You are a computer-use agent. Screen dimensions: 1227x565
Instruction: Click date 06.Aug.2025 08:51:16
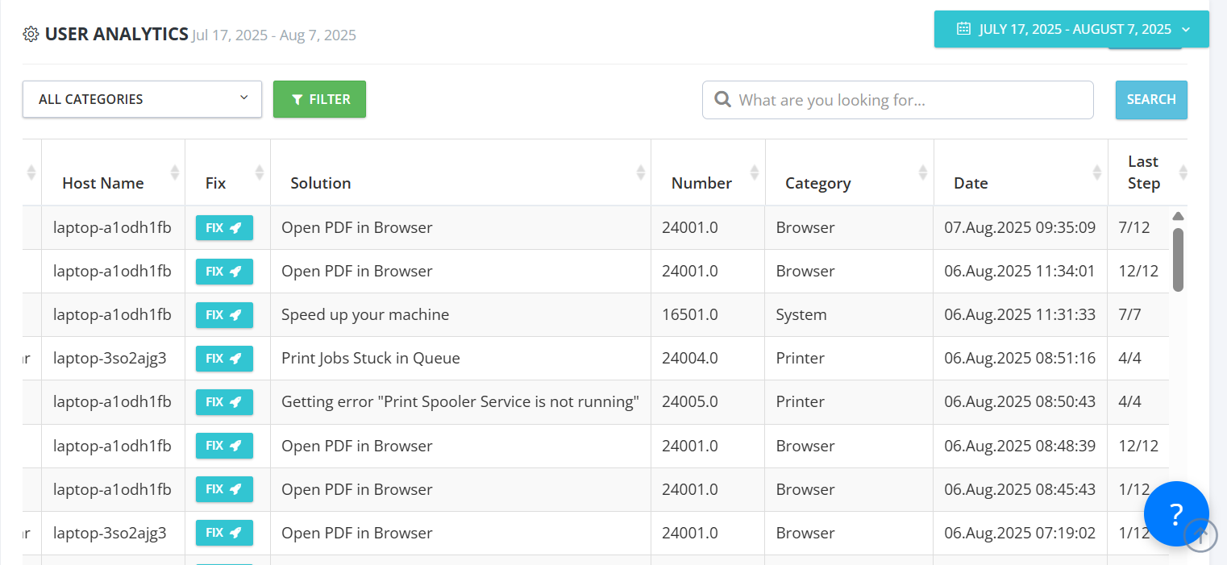1020,359
